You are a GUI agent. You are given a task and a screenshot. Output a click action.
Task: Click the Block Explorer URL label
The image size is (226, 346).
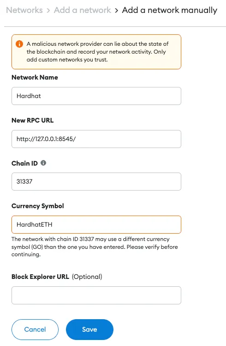coord(40,277)
